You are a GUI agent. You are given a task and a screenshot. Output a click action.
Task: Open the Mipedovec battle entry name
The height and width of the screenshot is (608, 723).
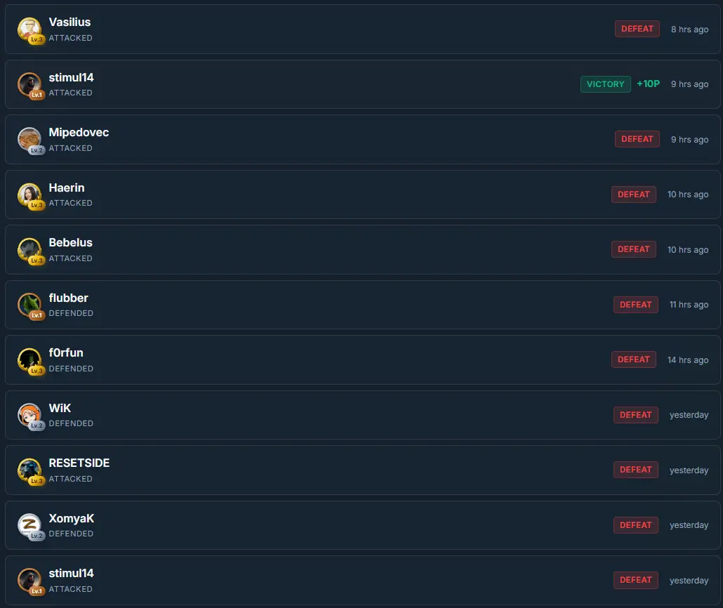pyautogui.click(x=79, y=133)
